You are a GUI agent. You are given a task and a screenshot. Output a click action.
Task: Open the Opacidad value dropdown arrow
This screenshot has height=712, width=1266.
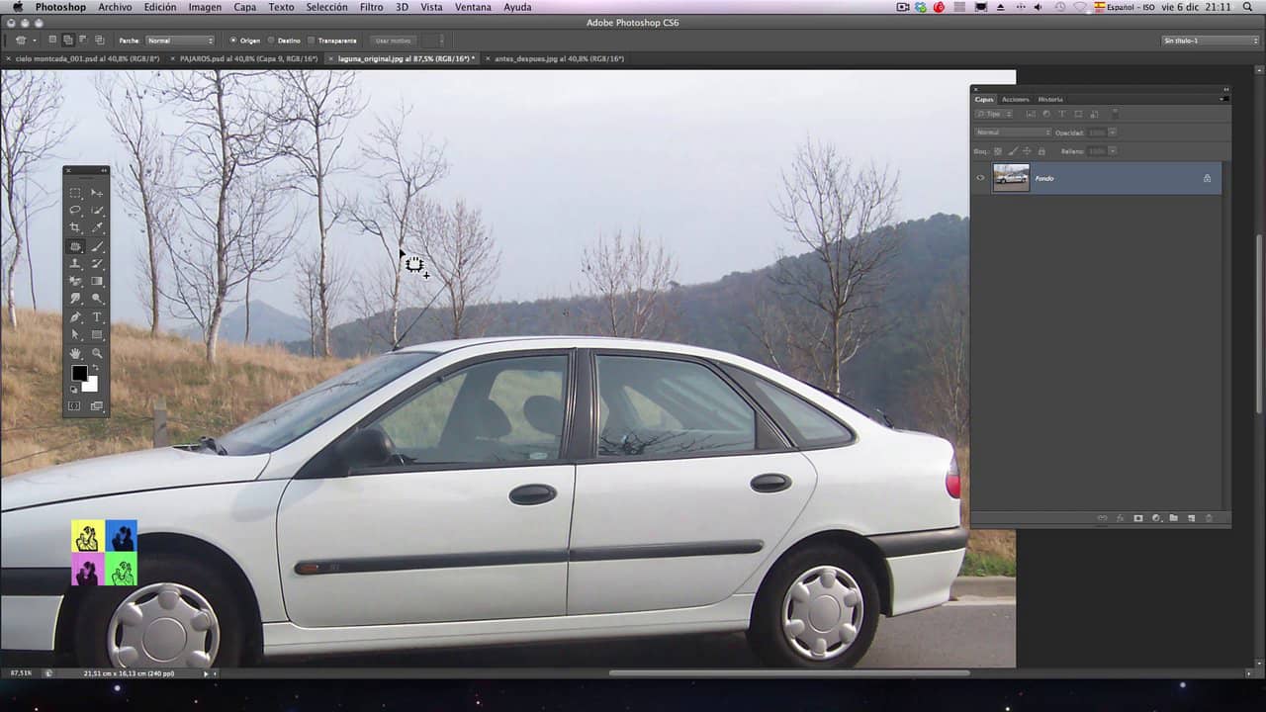coord(1113,133)
